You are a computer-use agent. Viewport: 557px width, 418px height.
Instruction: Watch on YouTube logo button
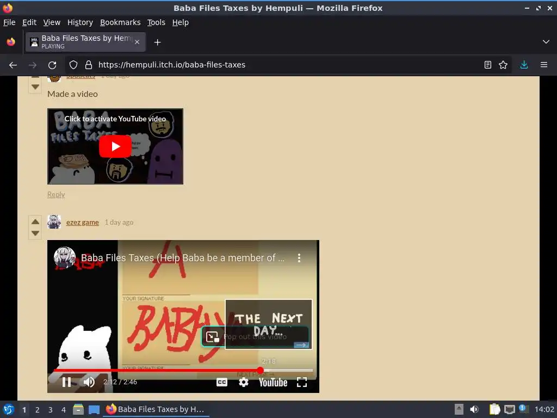(x=273, y=383)
